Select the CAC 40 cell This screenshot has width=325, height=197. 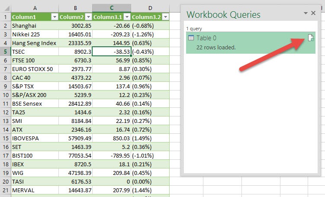35,78
